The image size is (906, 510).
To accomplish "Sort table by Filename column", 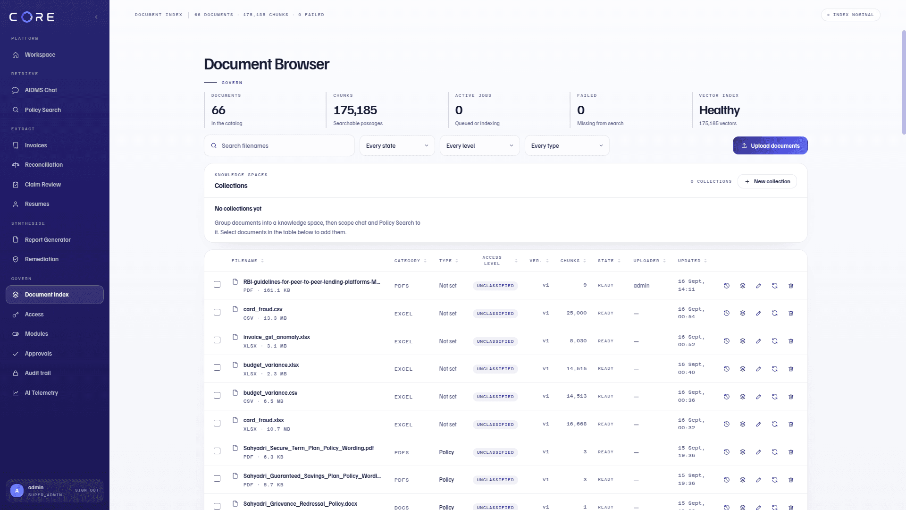I will (x=248, y=261).
